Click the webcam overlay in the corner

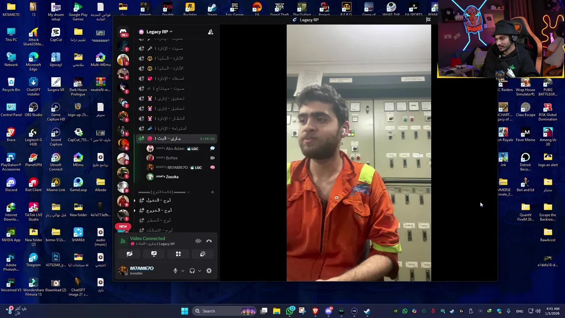pyautogui.click(x=501, y=39)
